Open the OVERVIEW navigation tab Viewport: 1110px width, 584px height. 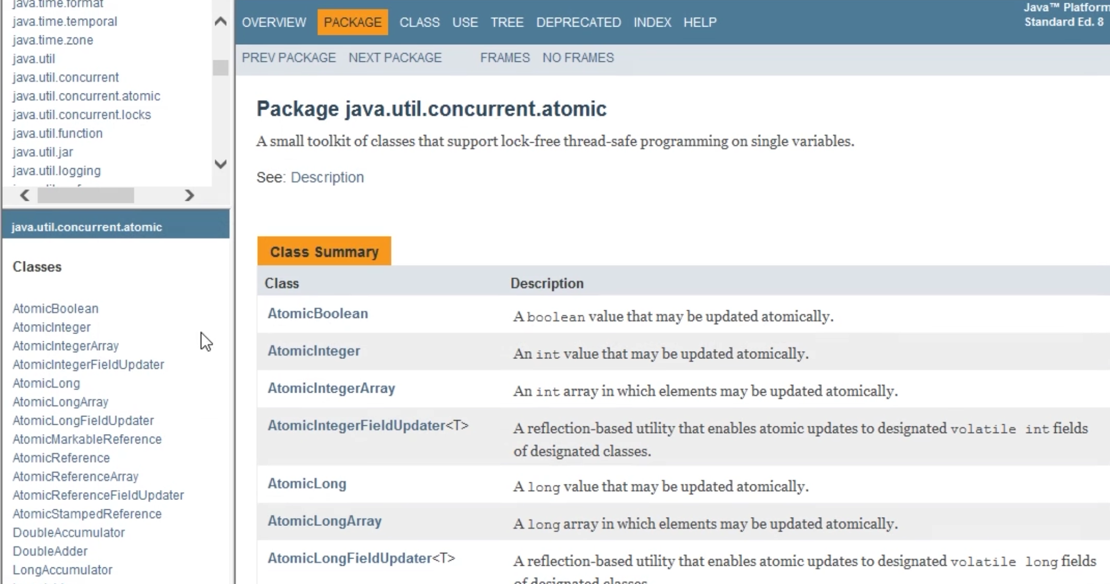point(274,23)
